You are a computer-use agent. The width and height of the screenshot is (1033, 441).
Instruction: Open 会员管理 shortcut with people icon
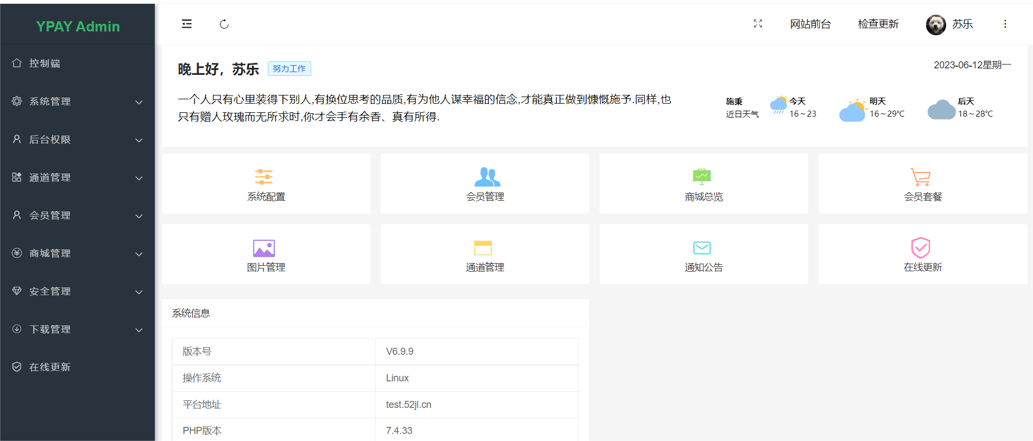487,177
